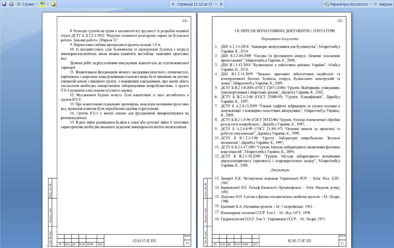Click the yellow note icon in toolbar
Image resolution: width=394 pixels, height=248 pixels.
pos(53,4)
